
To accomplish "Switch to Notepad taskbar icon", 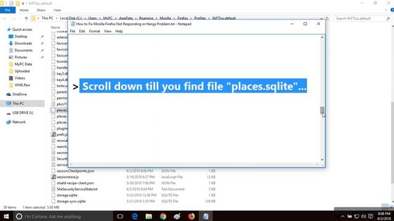I will [205, 216].
